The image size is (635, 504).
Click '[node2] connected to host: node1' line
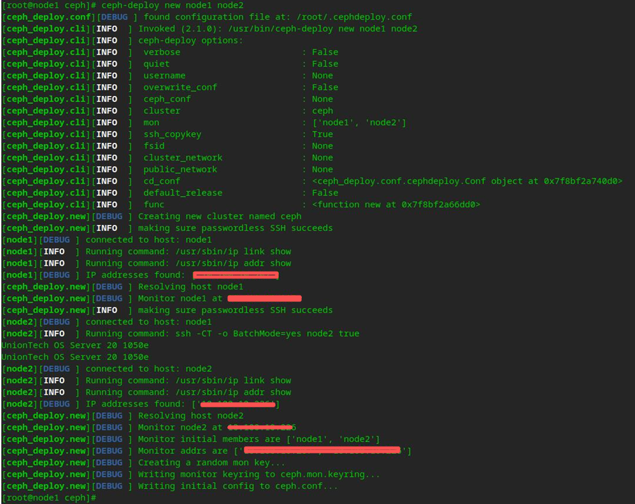coord(107,322)
